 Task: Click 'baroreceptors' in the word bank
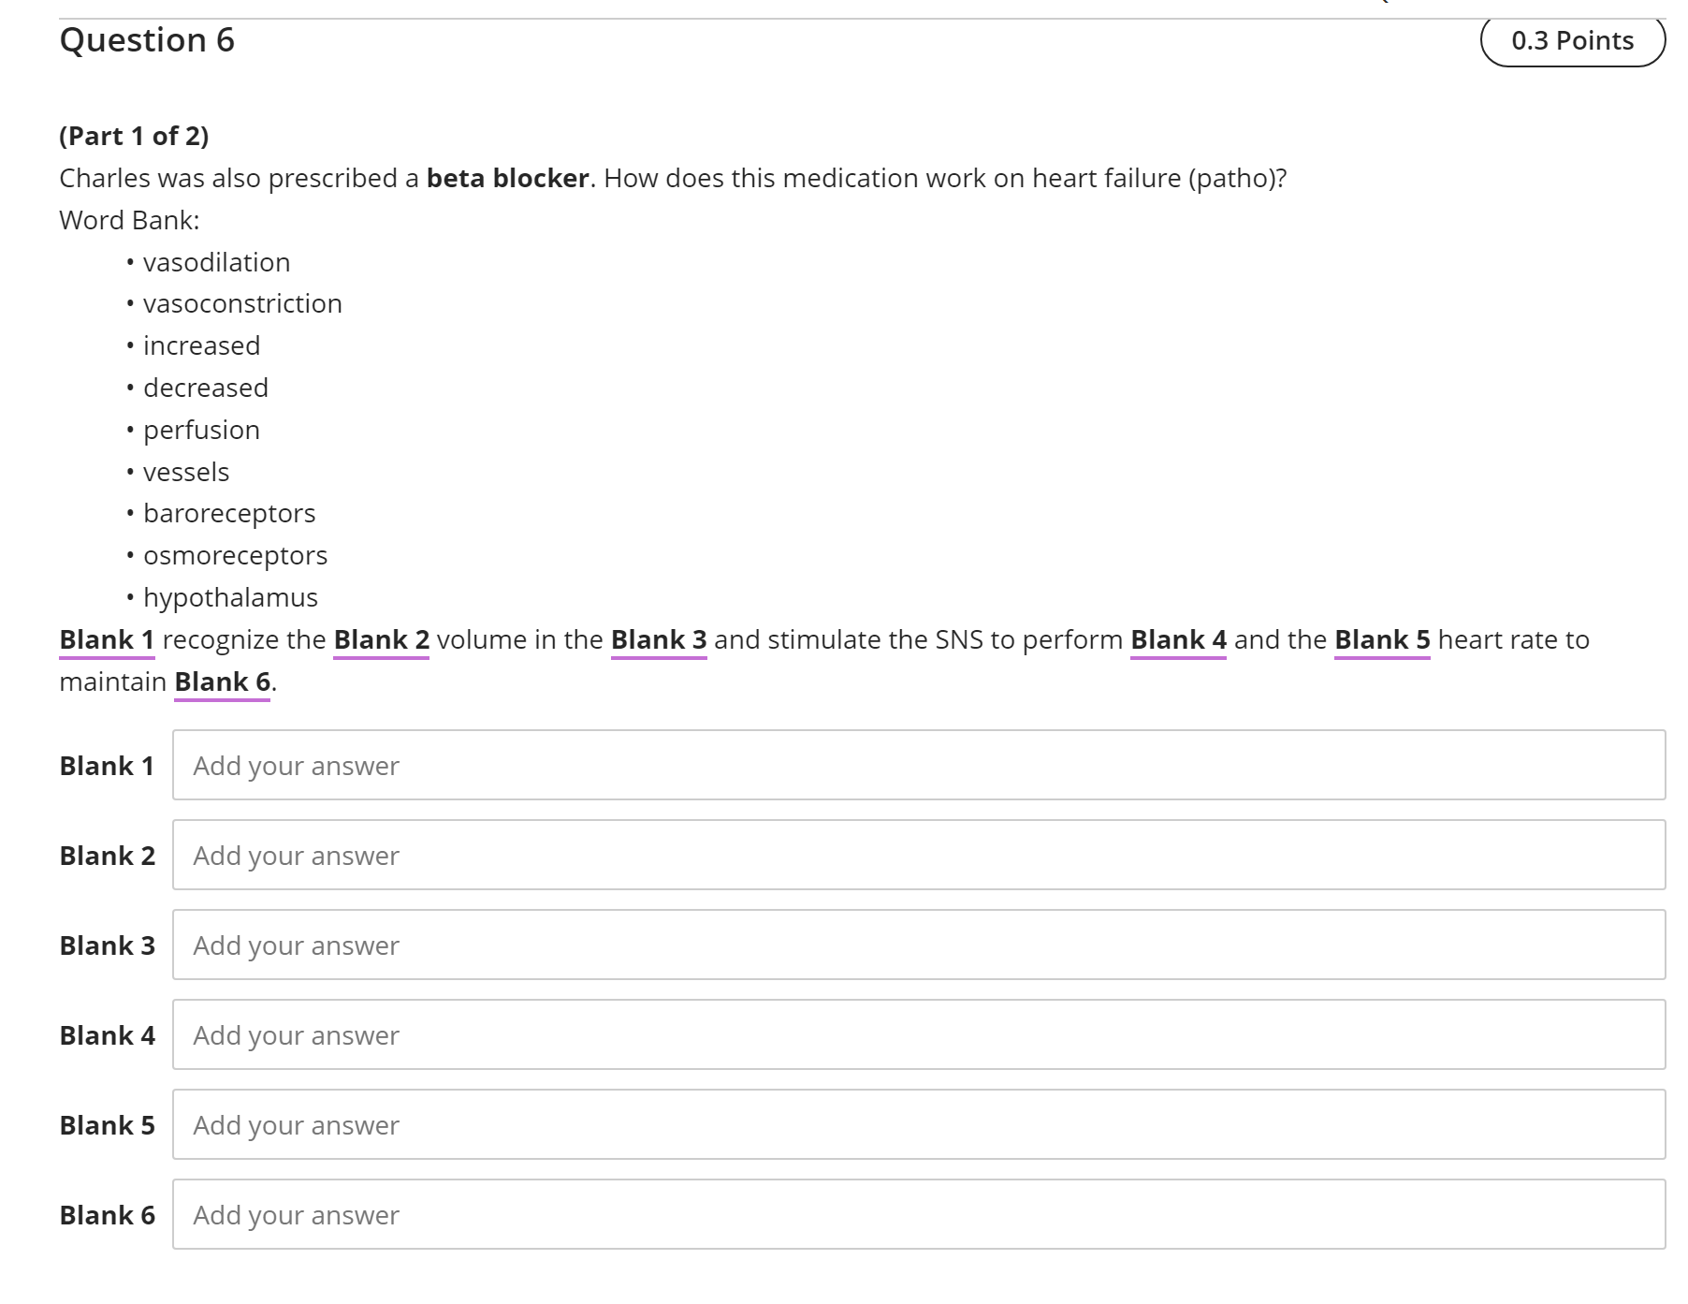click(x=229, y=514)
